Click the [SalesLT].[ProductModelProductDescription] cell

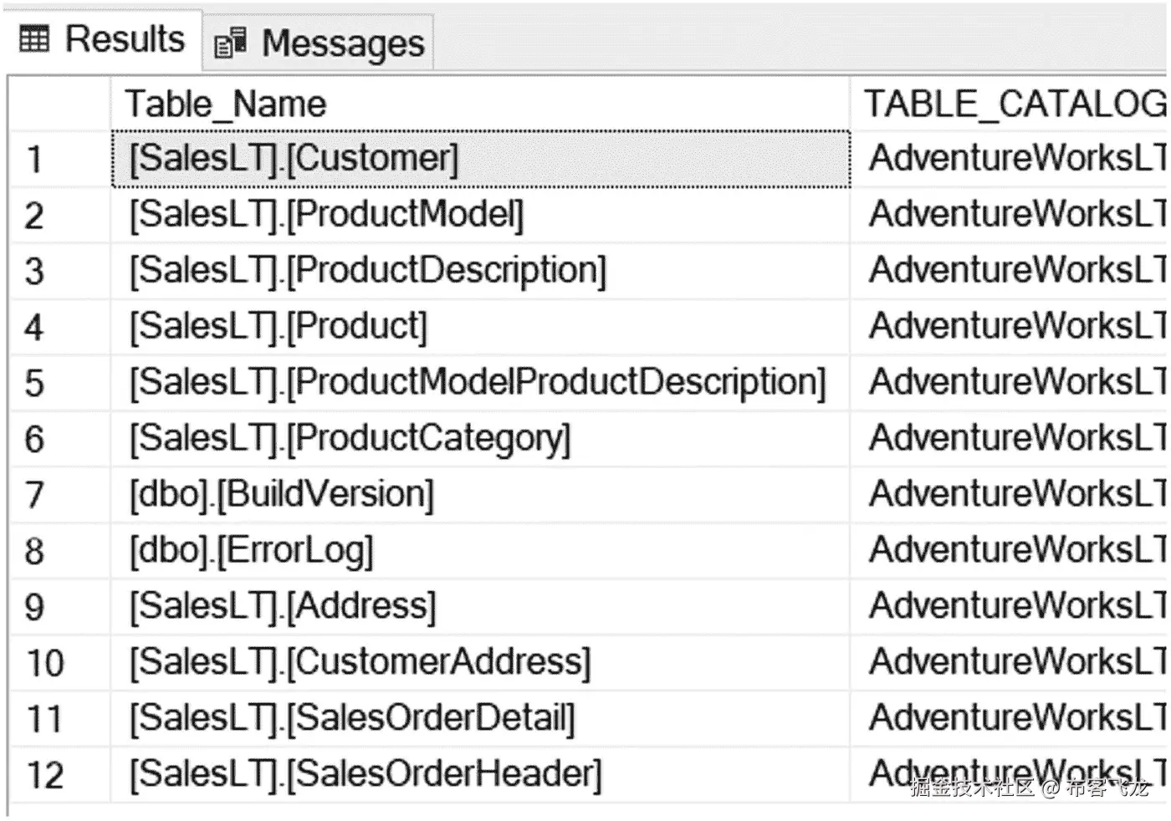pyautogui.click(x=480, y=383)
